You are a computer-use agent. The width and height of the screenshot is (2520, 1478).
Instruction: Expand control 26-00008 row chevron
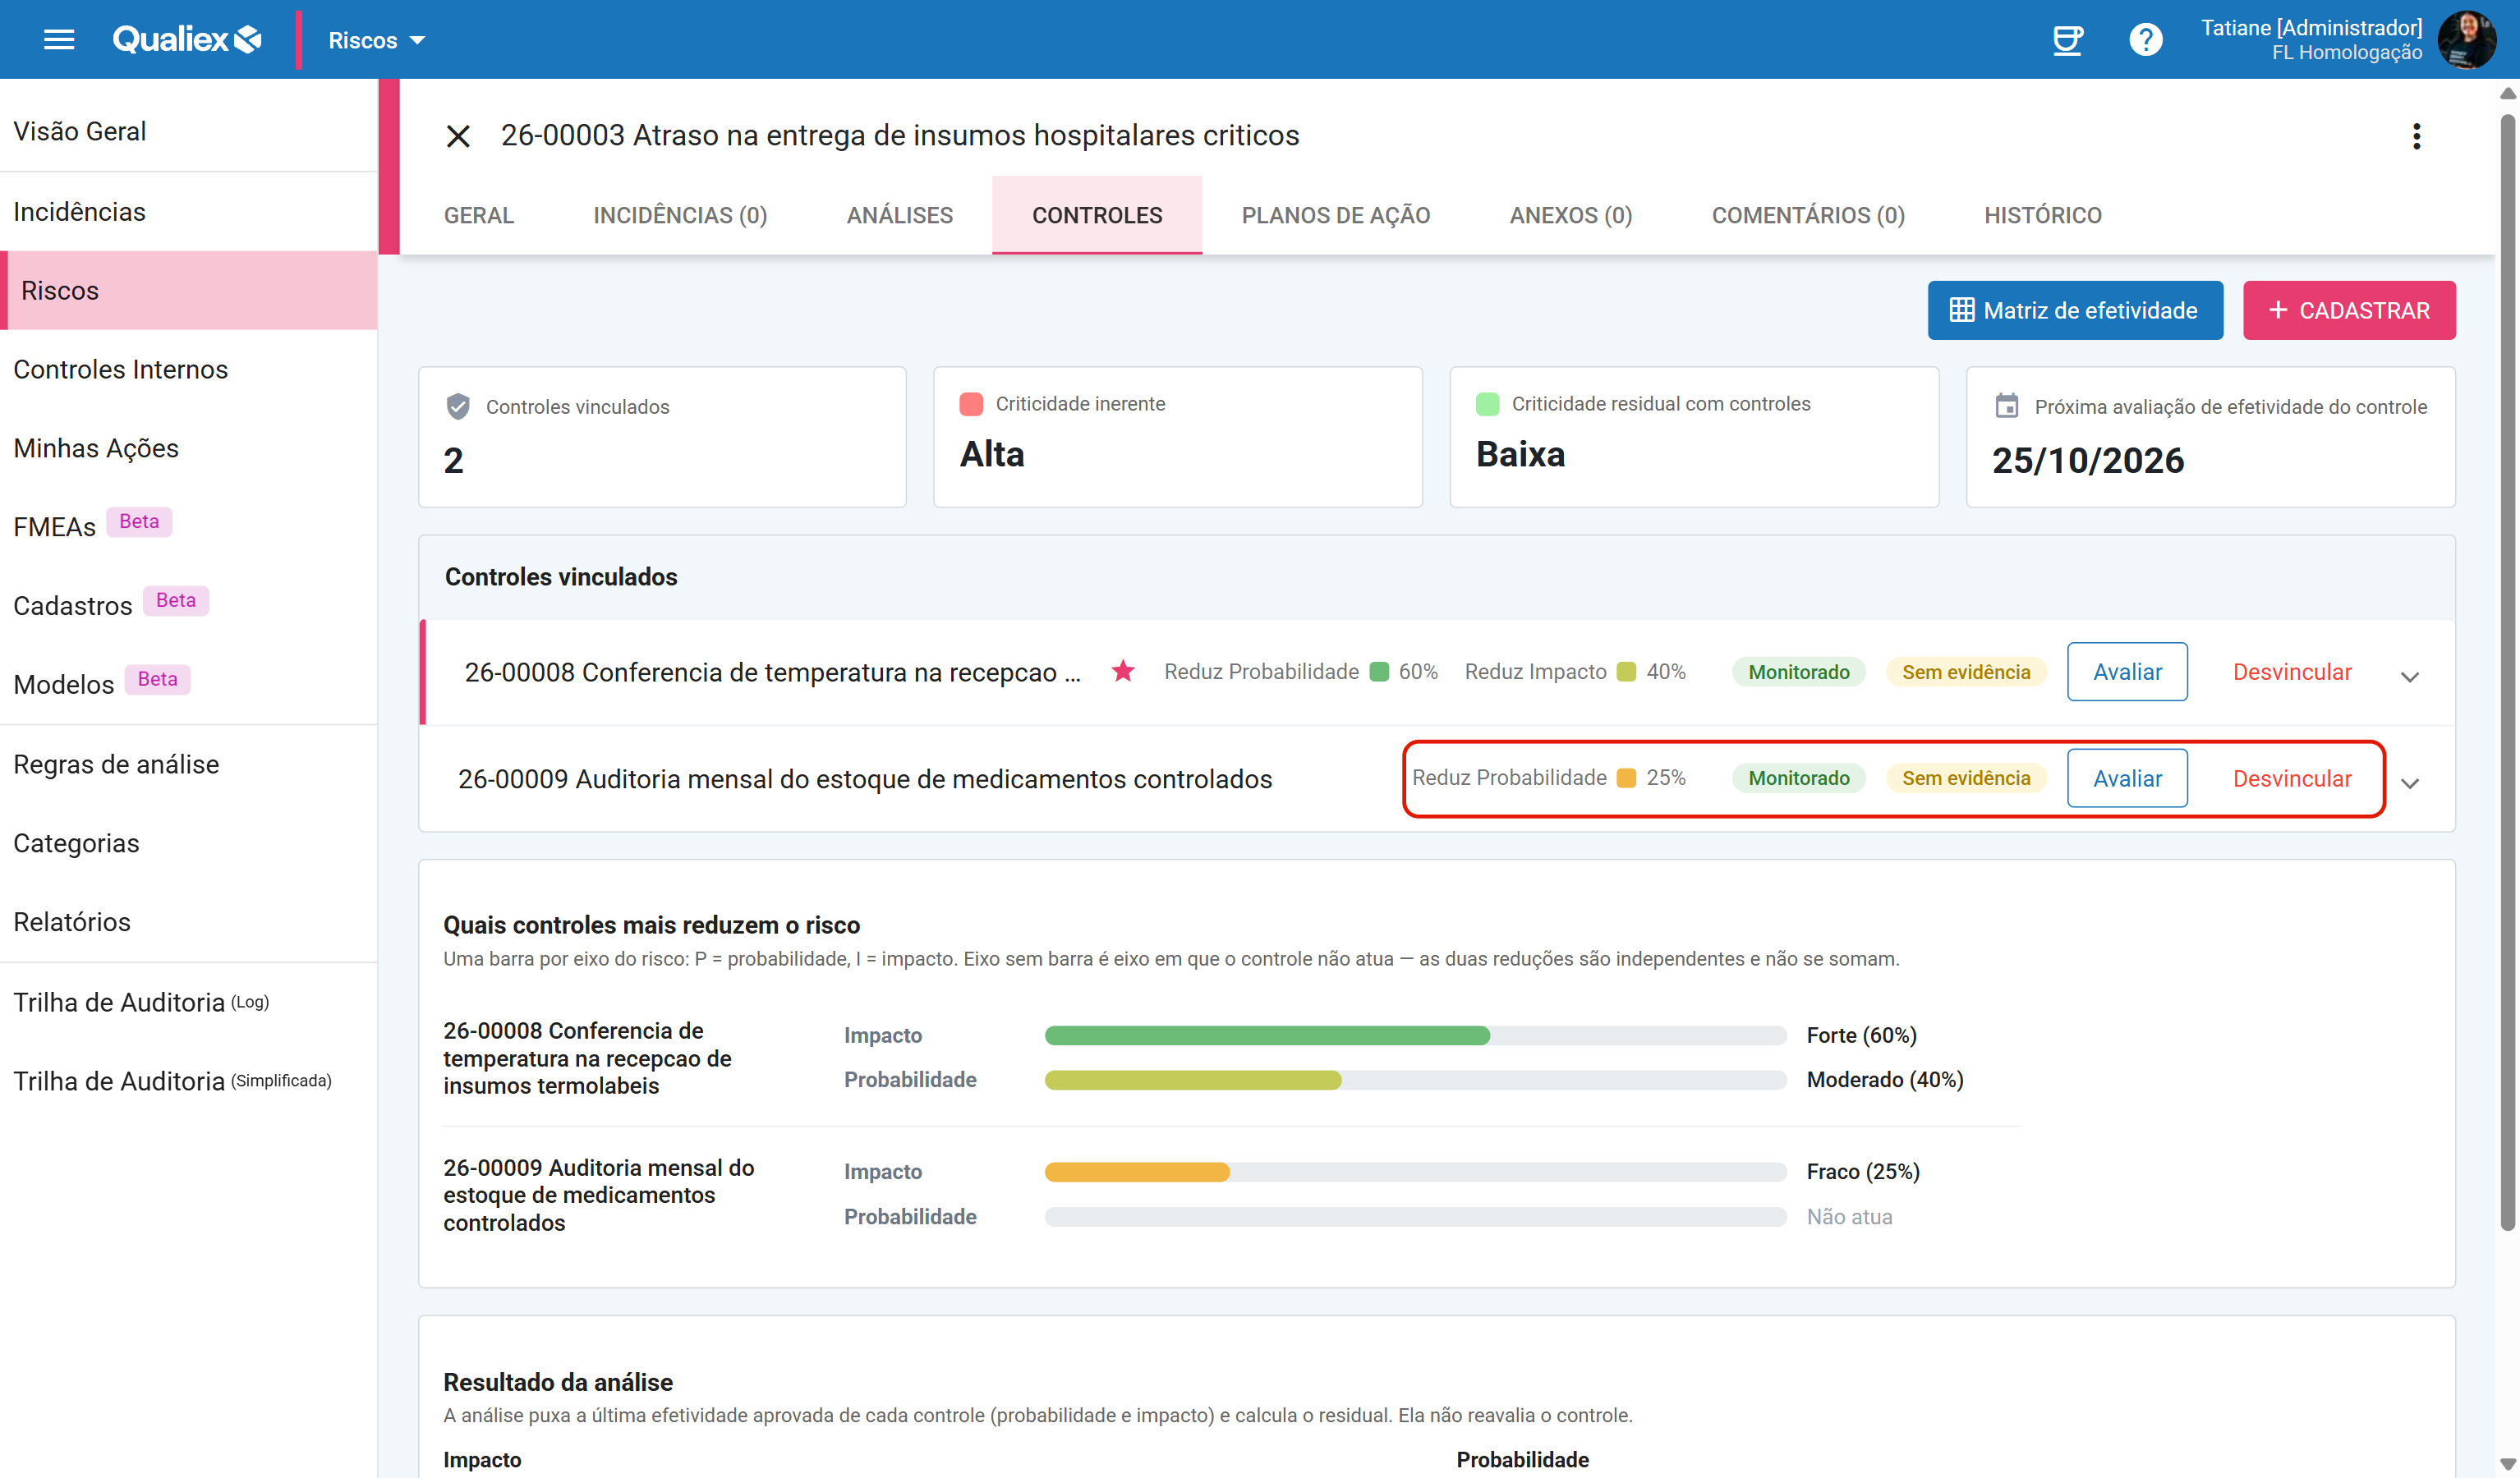coord(2410,677)
